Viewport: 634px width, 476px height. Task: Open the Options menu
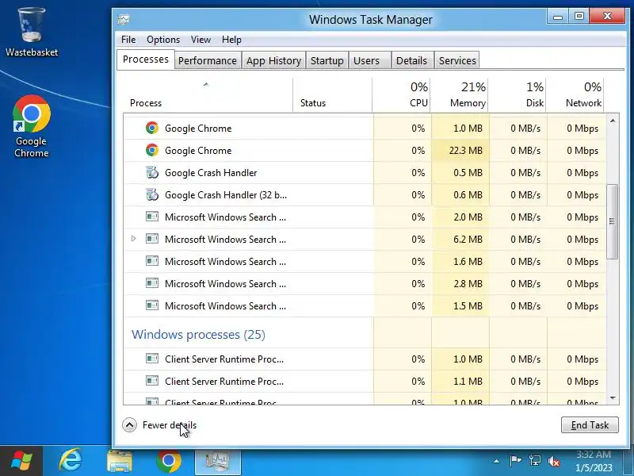click(x=163, y=40)
